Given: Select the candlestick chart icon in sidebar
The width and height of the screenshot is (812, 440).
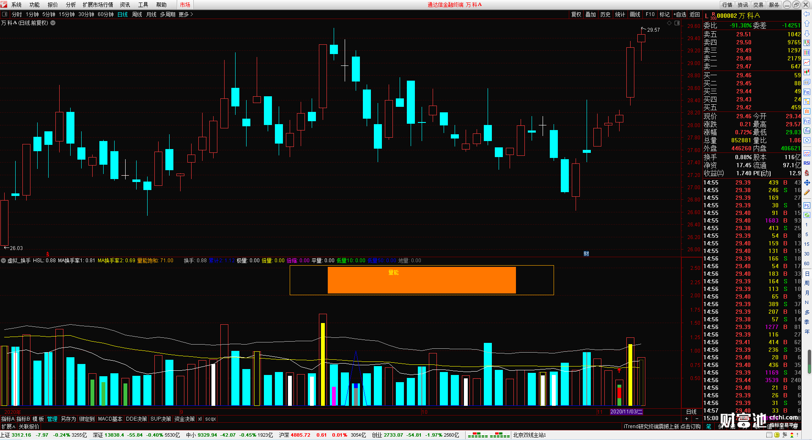Looking at the screenshot, I should [x=807, y=72].
